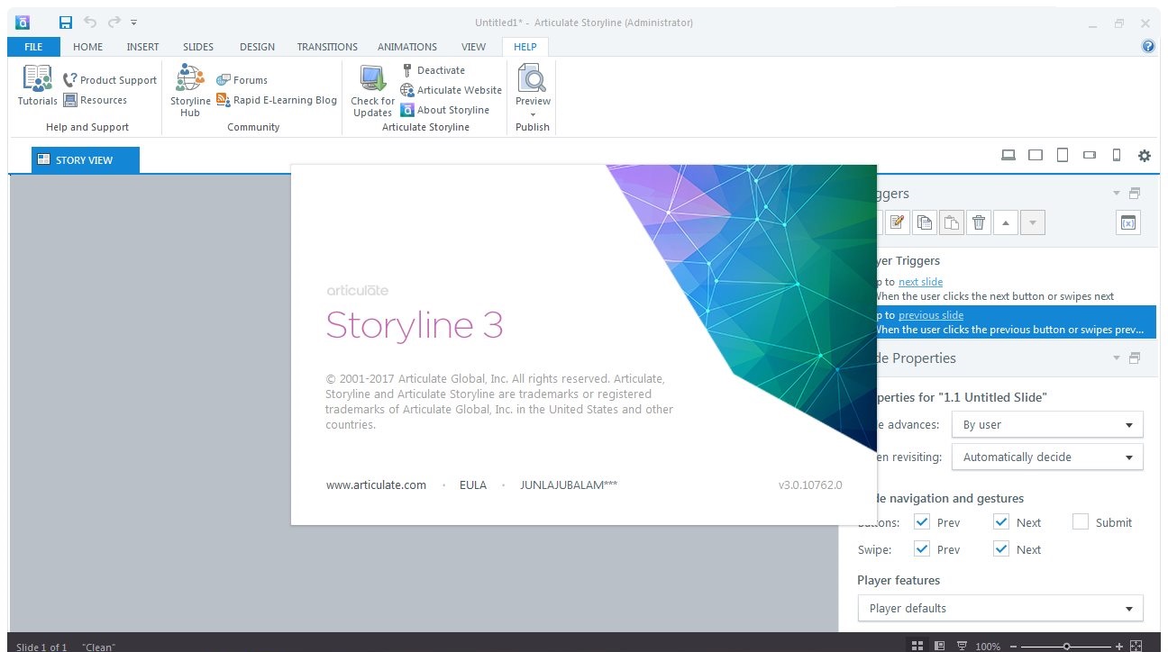Switch to tablet portrait preview
The width and height of the screenshot is (1168, 652).
(1063, 155)
